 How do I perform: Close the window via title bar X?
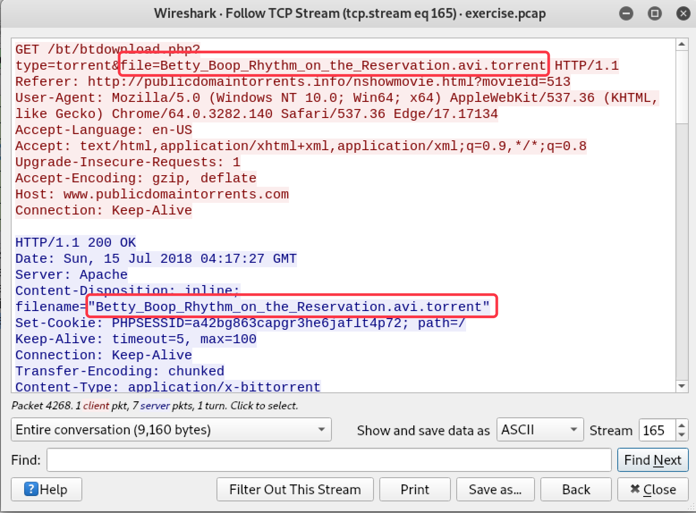683,14
